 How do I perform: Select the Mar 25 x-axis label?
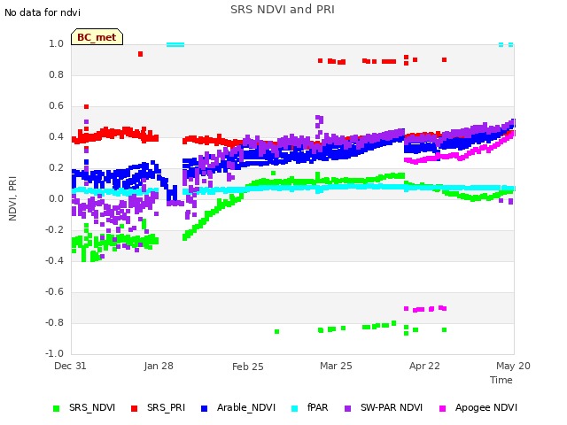(336, 366)
